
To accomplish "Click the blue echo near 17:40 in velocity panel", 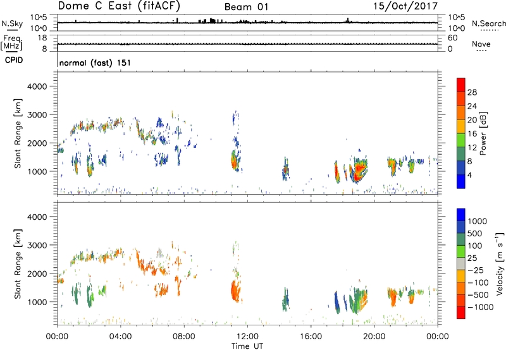I will pyautogui.click(x=336, y=303).
